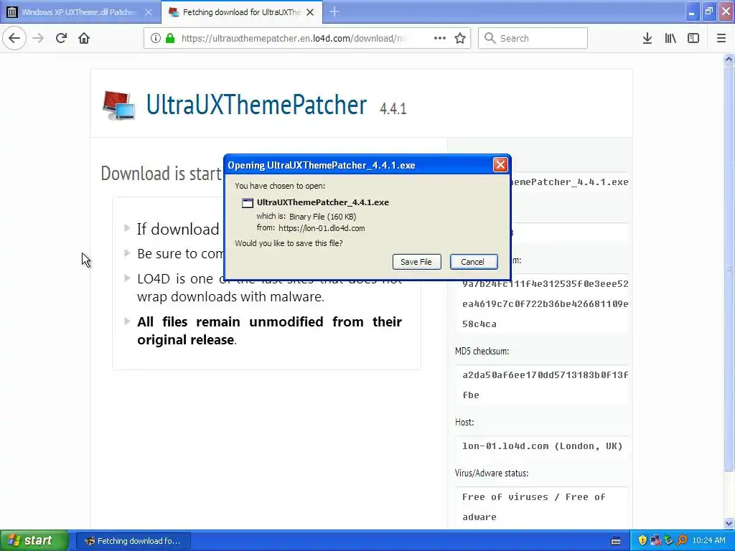Restore down the Firefox window
This screenshot has width=735, height=551.
click(x=708, y=11)
